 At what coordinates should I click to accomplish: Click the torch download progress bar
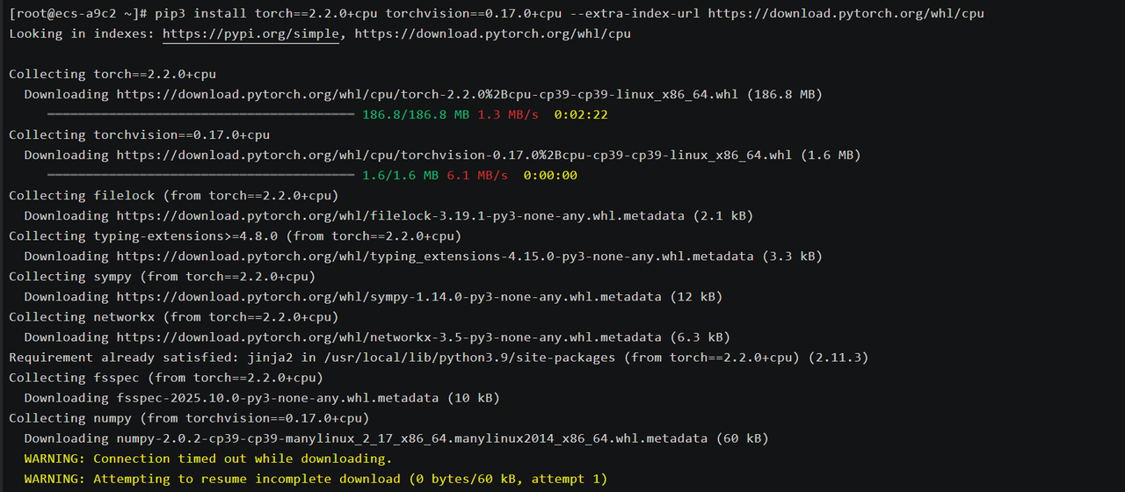(x=200, y=115)
